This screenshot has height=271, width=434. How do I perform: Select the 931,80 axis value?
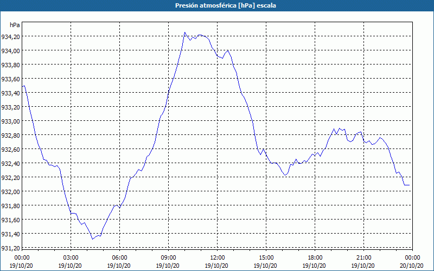pyautogui.click(x=10, y=206)
